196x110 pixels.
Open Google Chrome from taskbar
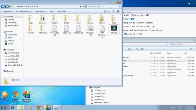coord(39,108)
